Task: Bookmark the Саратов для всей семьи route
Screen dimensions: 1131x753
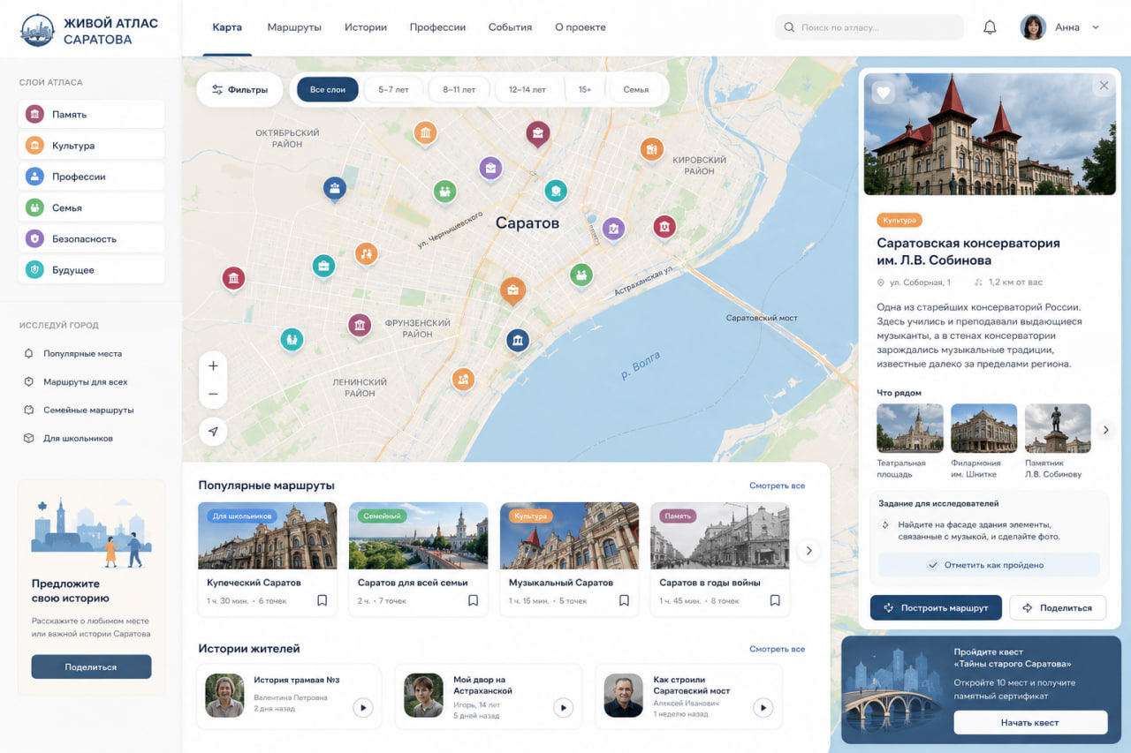Action: [473, 600]
